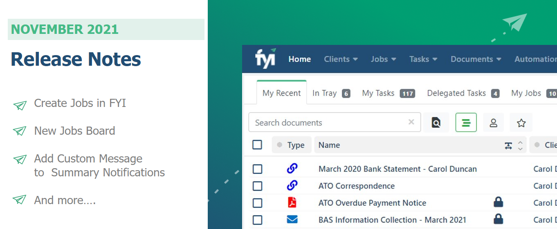Toggle the green list view button
The width and height of the screenshot is (557, 229).
click(x=466, y=122)
